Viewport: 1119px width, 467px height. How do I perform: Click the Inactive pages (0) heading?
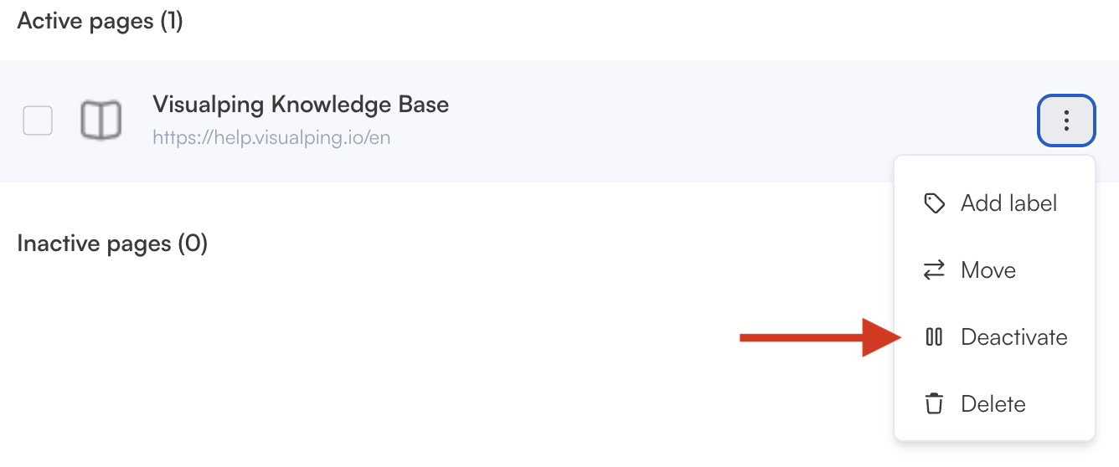coord(112,244)
